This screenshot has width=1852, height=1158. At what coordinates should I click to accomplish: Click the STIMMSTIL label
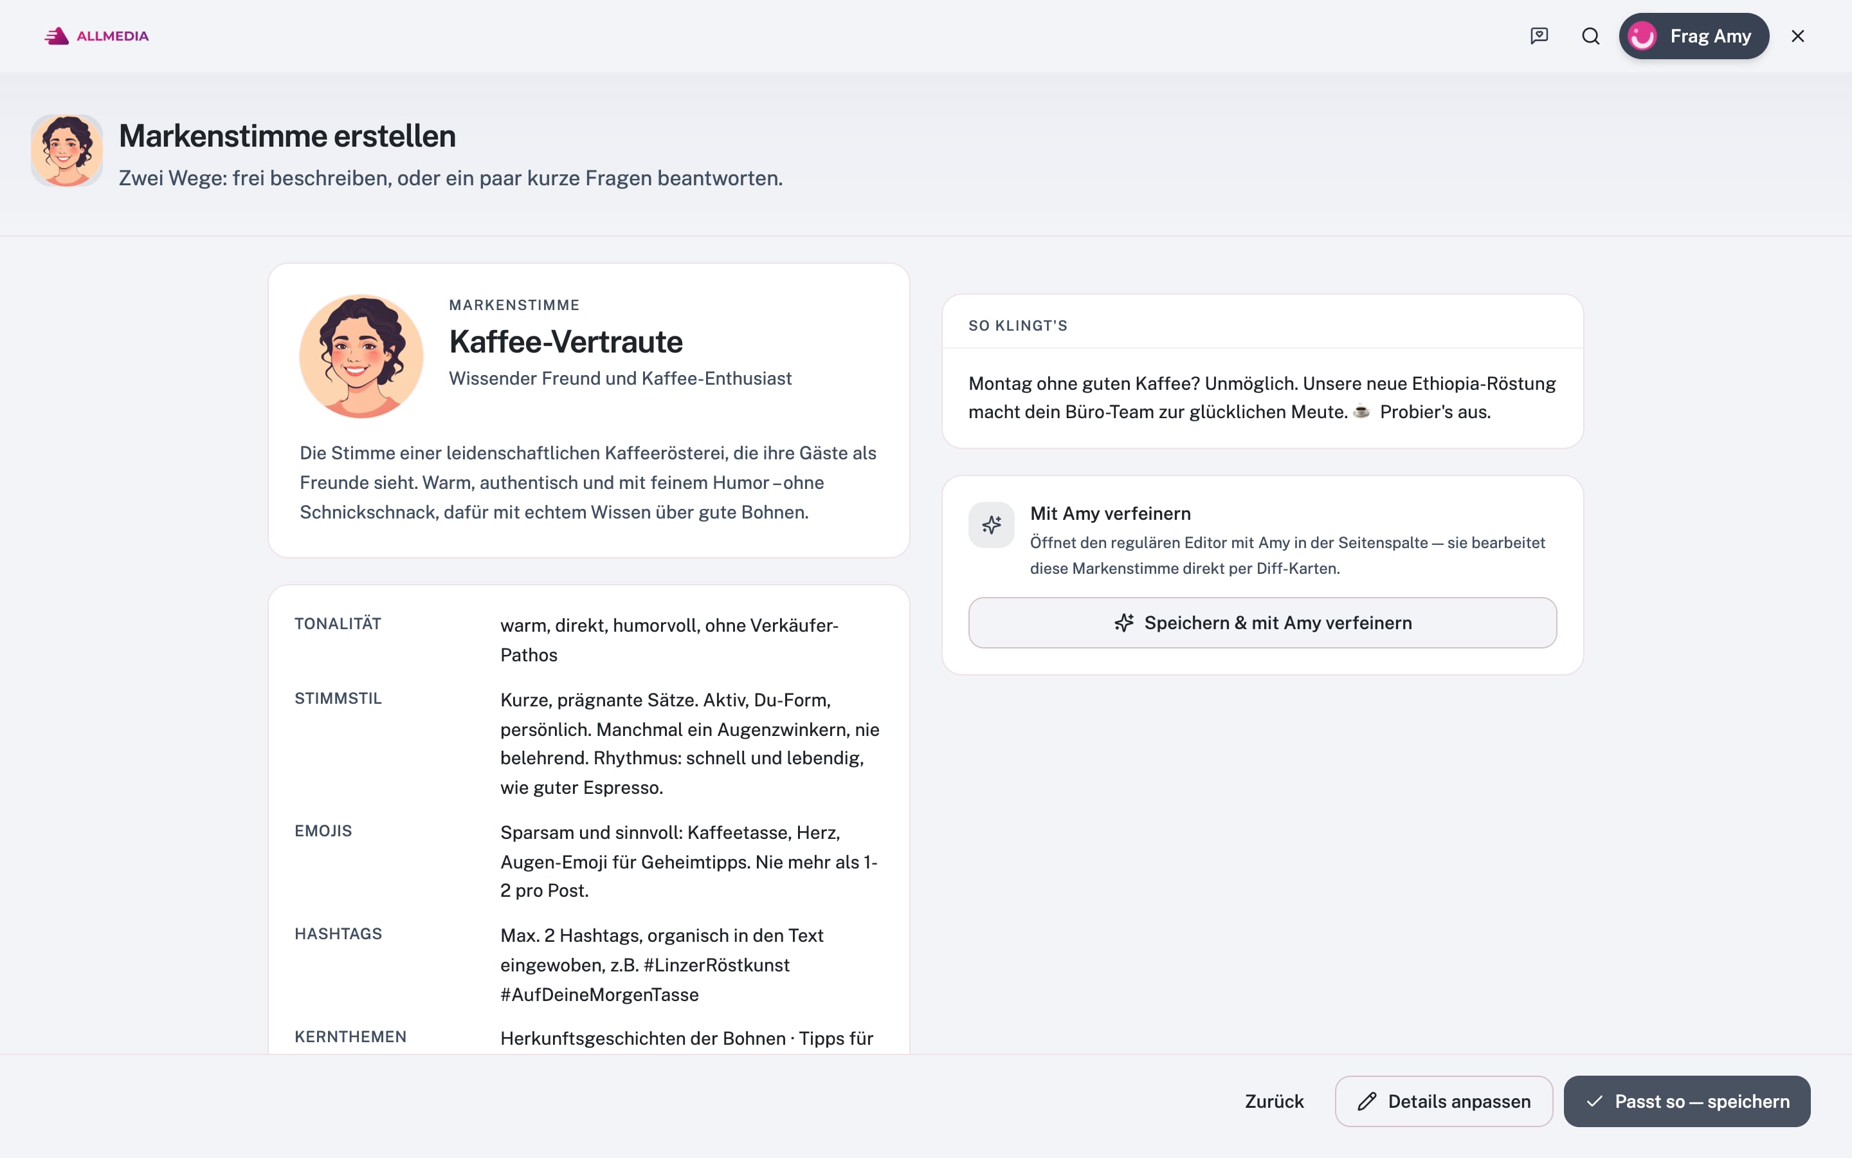338,699
